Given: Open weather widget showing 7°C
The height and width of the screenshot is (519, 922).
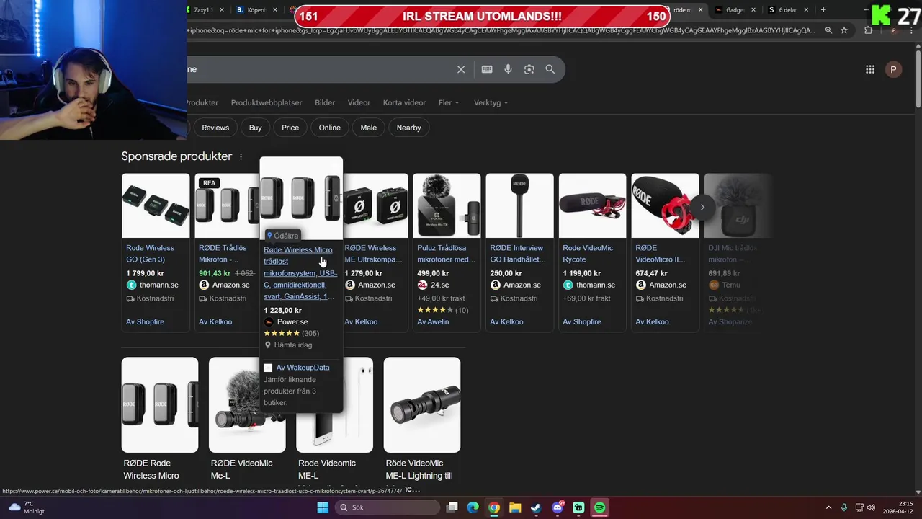Looking at the screenshot, I should point(25,507).
